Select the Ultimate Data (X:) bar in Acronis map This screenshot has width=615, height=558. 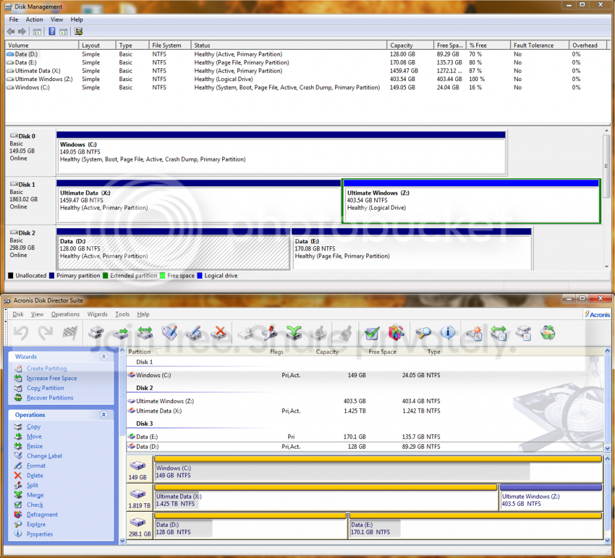pos(326,497)
